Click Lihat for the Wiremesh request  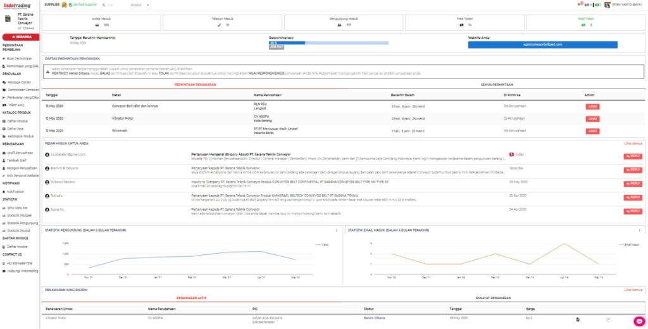coord(592,131)
